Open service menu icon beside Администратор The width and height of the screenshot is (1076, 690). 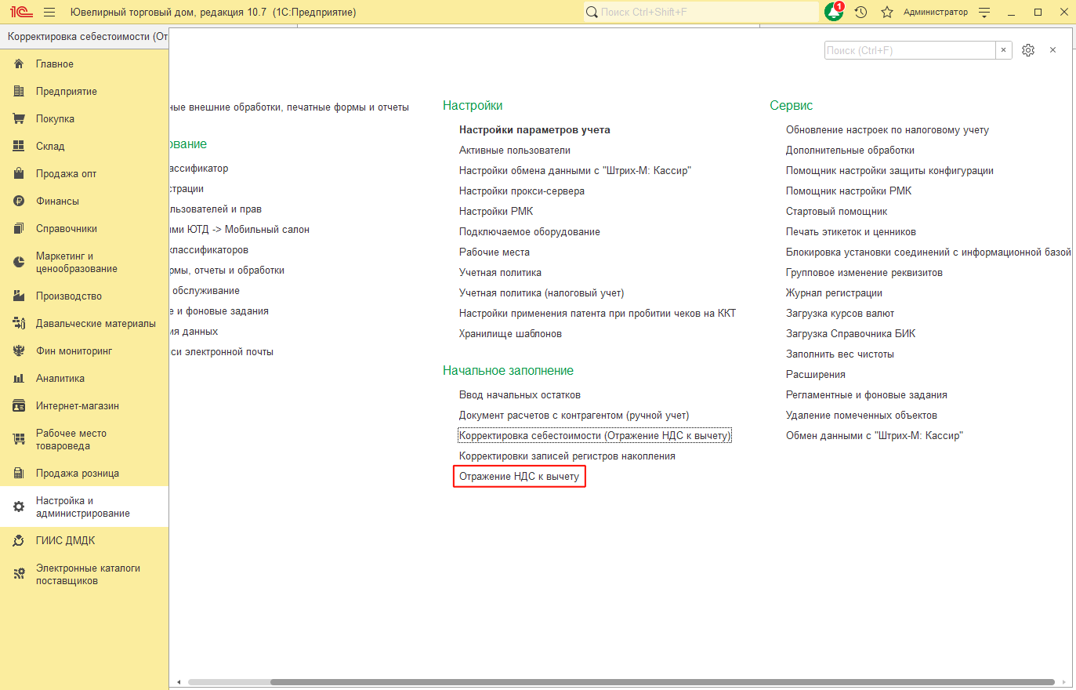[985, 12]
